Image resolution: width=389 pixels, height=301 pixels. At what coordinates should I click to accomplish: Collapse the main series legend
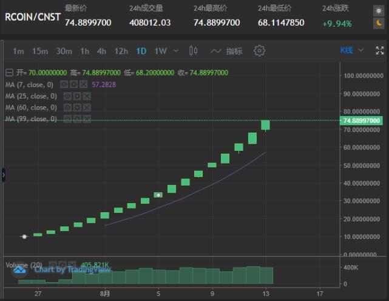8,73
